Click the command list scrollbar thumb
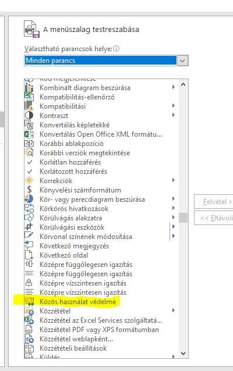 pyautogui.click(x=183, y=217)
